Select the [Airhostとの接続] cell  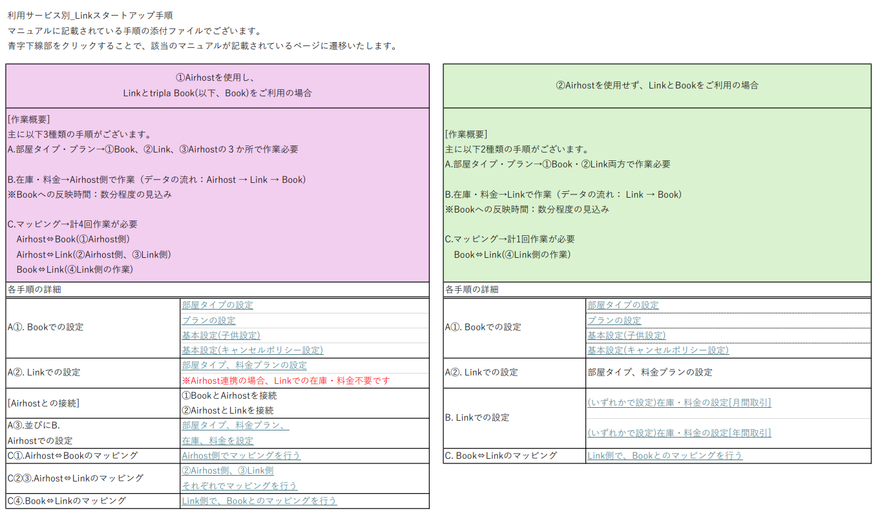(x=93, y=403)
